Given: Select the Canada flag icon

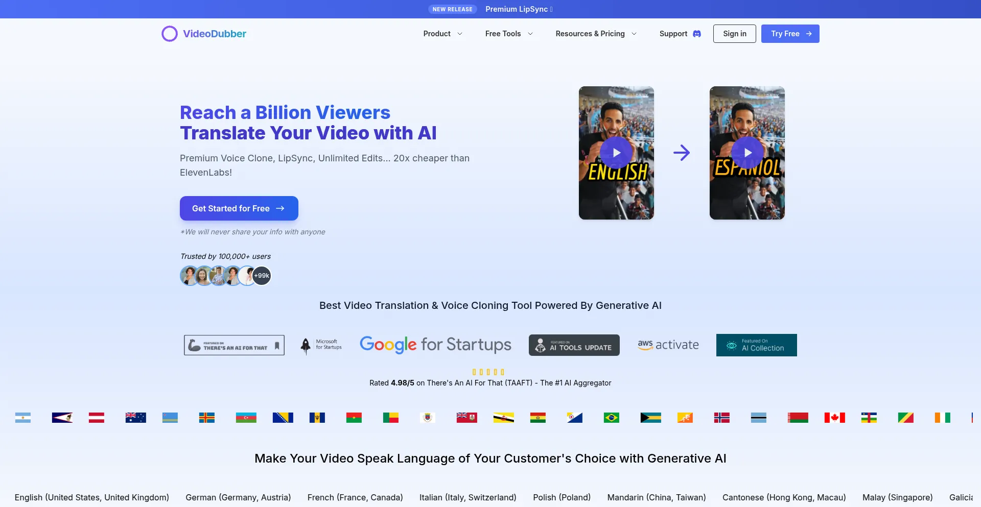Looking at the screenshot, I should point(834,417).
